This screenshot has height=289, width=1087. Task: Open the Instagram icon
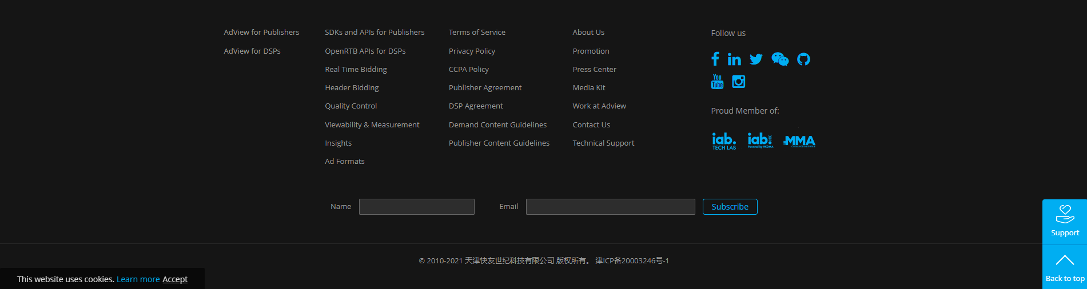pos(739,82)
